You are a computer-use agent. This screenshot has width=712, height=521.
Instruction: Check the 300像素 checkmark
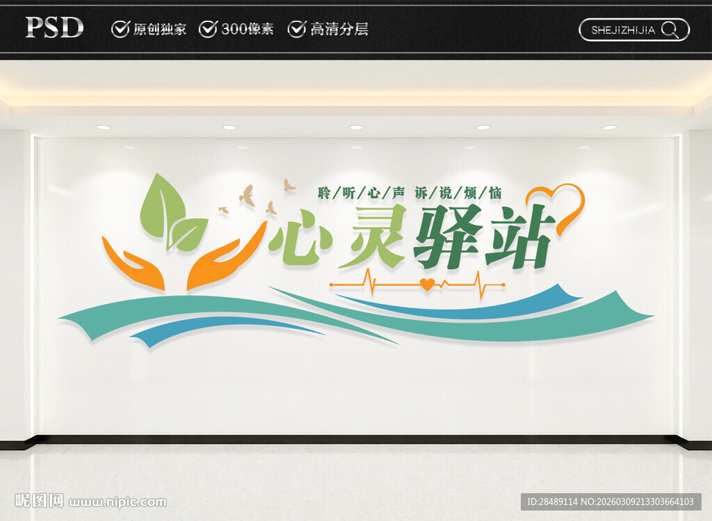coord(207,30)
